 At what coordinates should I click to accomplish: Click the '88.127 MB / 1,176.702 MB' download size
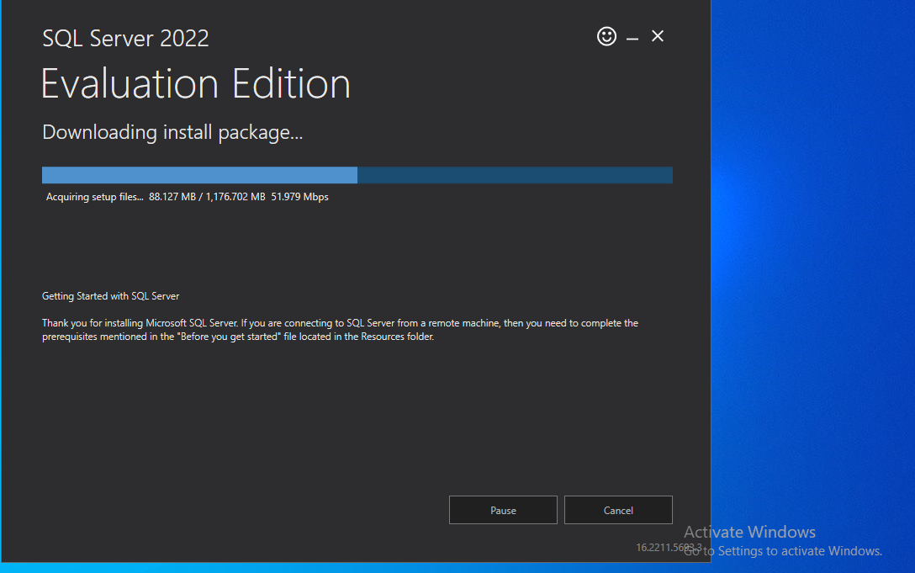tap(207, 197)
